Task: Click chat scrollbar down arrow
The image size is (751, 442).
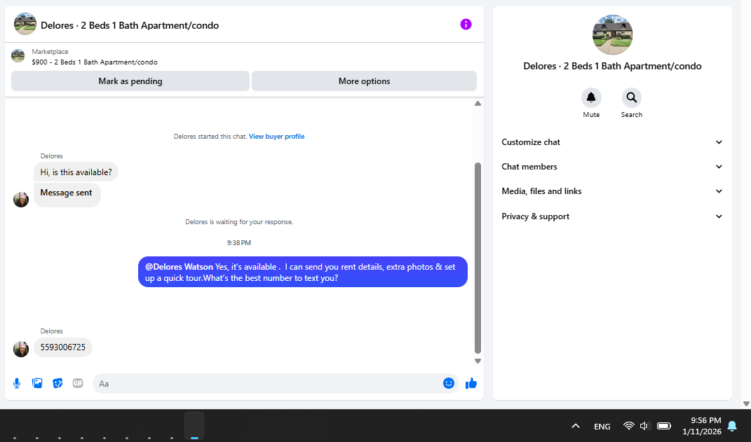Action: [478, 361]
